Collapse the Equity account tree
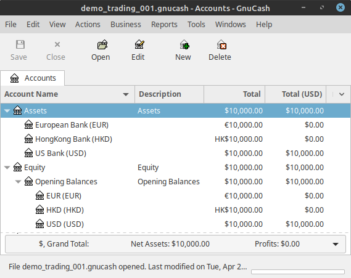 coord(7,167)
